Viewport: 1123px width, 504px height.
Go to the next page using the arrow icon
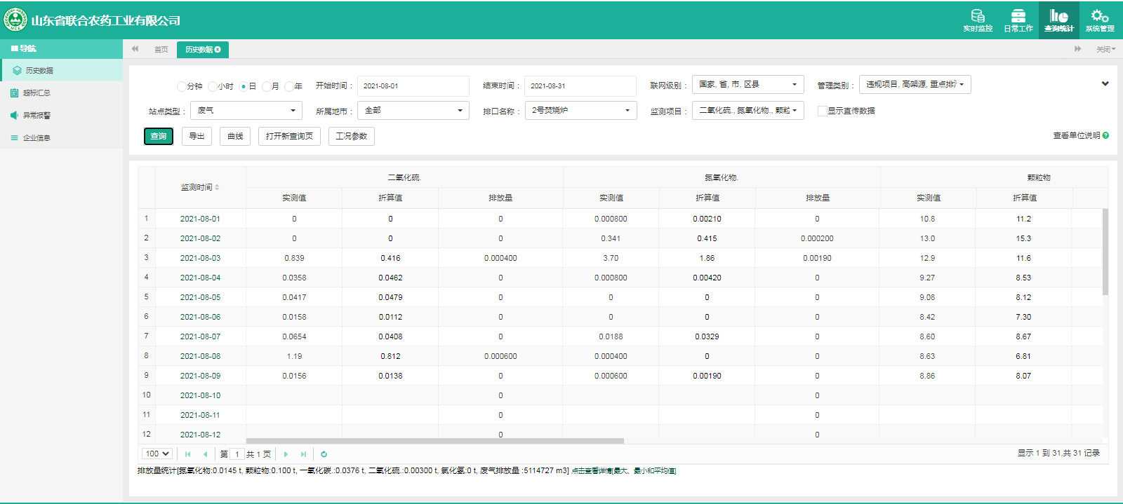pos(286,454)
